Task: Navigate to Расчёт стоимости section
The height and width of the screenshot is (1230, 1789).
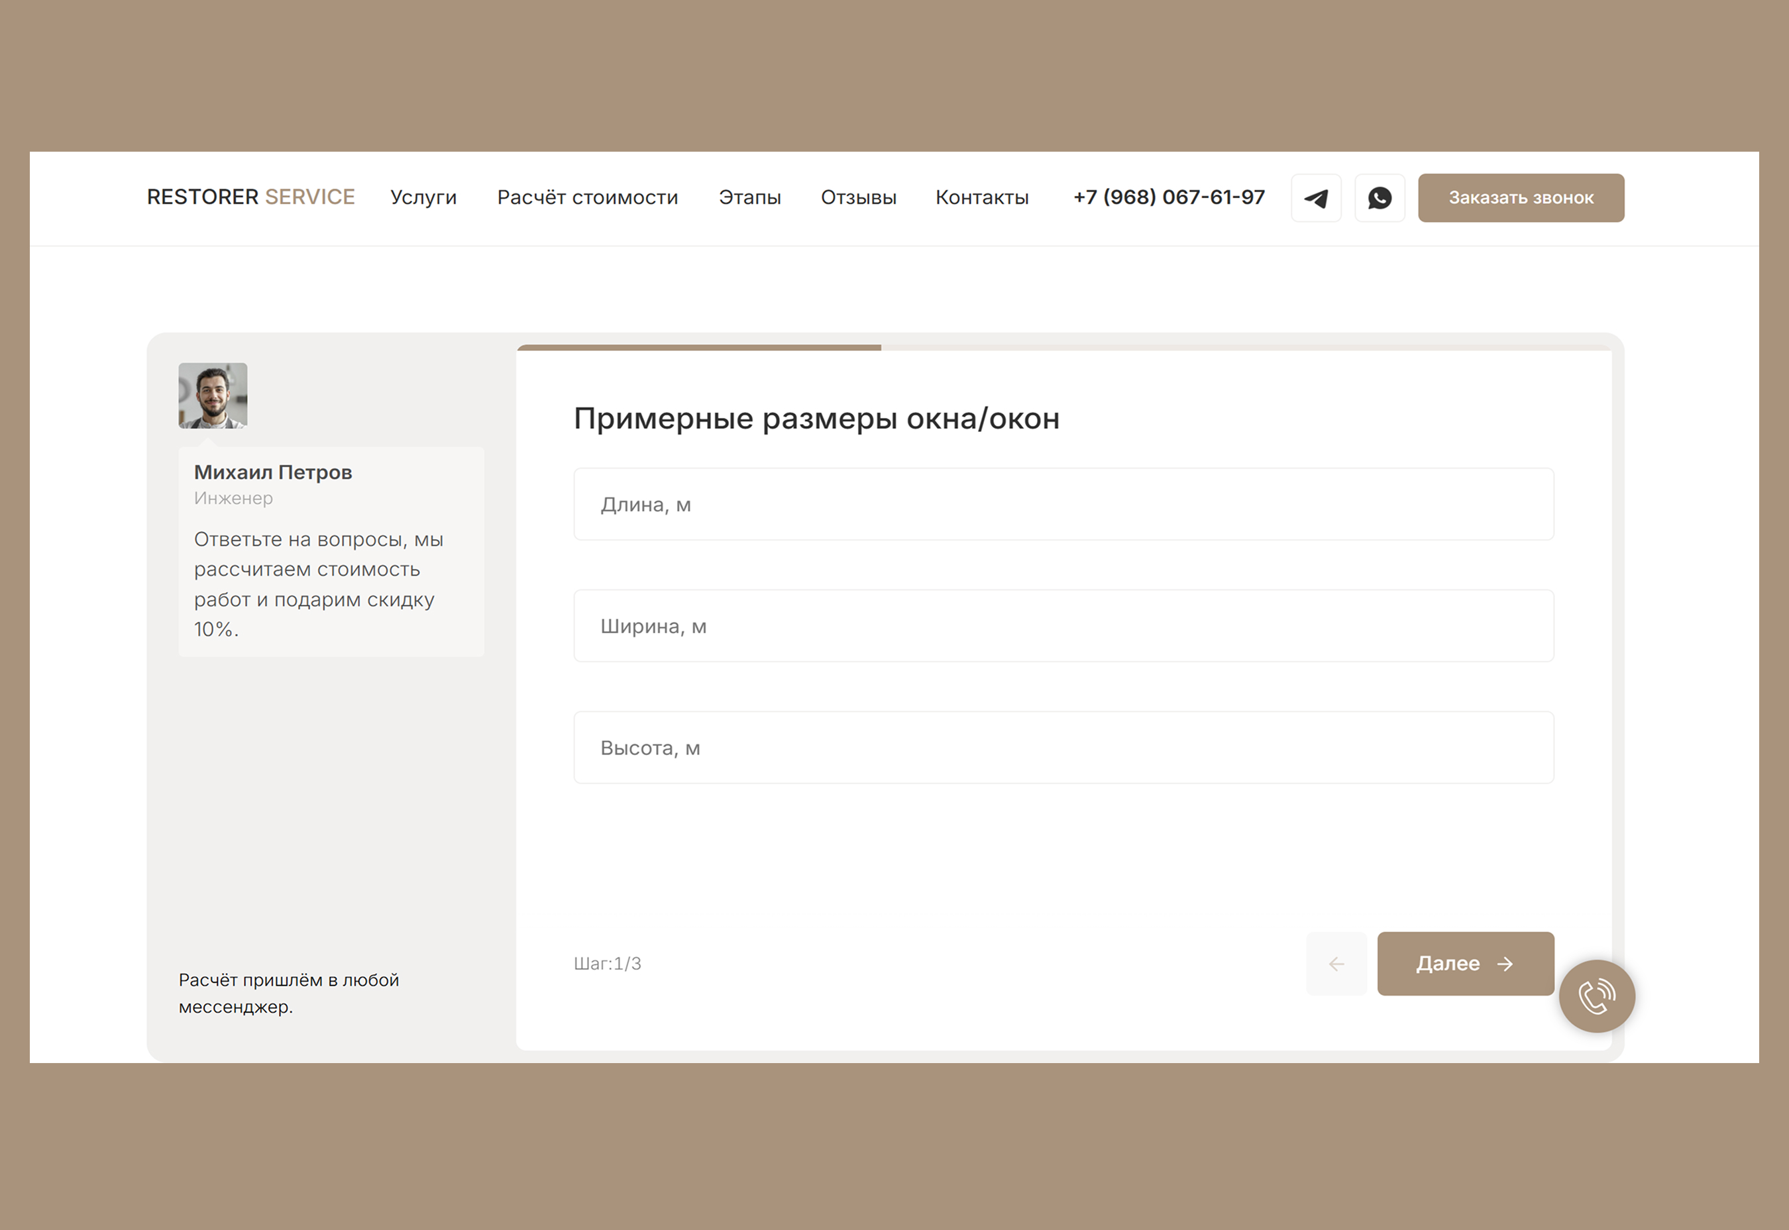Action: [587, 197]
